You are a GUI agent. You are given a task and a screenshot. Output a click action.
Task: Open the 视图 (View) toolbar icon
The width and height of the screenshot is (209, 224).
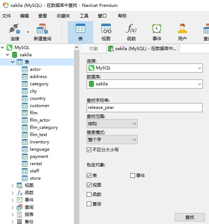106,28
